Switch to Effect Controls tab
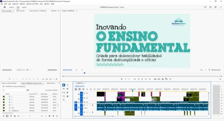Screen dimensions: 224x121 pyautogui.click(x=21, y=11)
